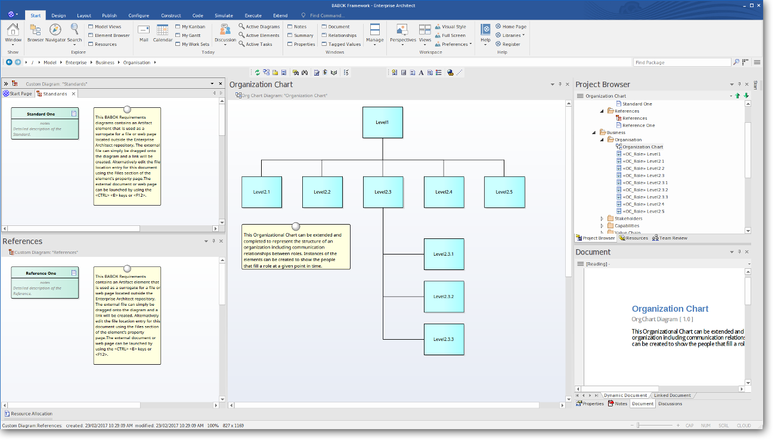Click the green up arrow in Project Browser
The width and height of the screenshot is (781, 447).
click(x=737, y=96)
